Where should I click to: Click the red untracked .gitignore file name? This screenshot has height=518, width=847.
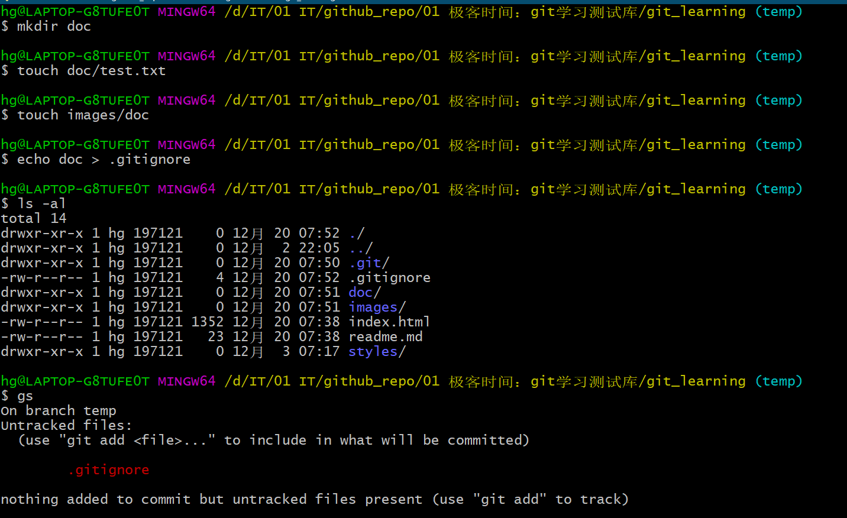tap(108, 470)
